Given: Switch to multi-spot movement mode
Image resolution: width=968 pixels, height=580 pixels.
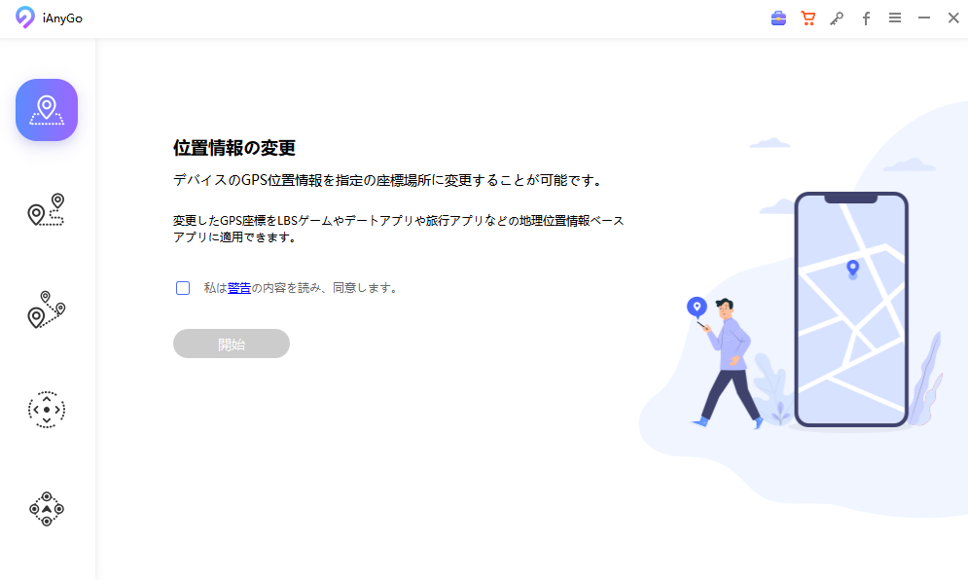Looking at the screenshot, I should coord(47,309).
